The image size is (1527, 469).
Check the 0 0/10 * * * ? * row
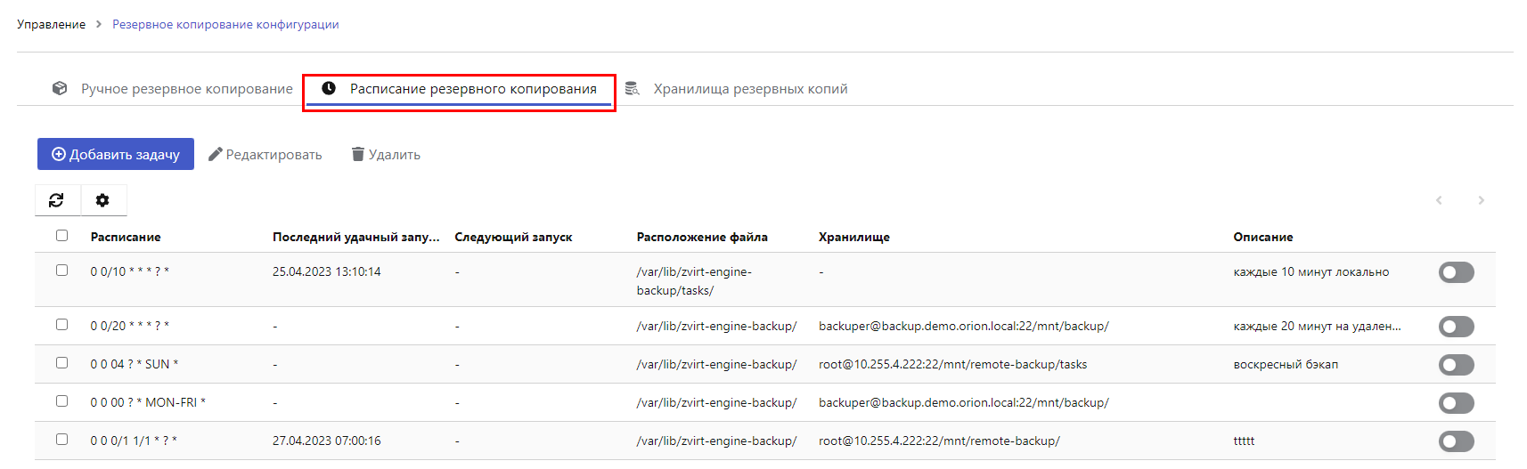click(61, 271)
